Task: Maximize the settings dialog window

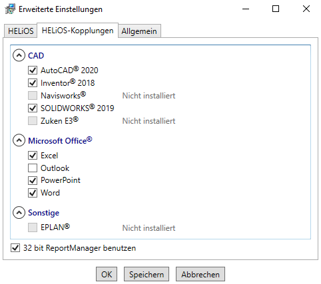Action: pos(276,9)
